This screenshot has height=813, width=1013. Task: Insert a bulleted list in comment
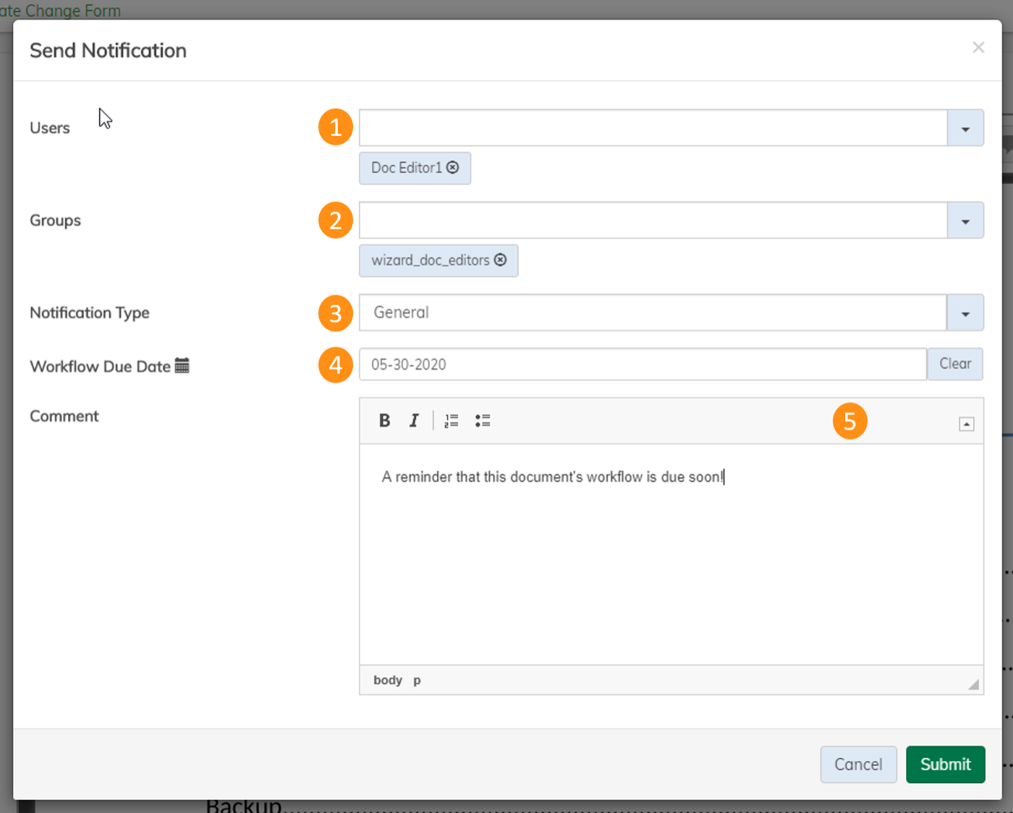(x=483, y=420)
